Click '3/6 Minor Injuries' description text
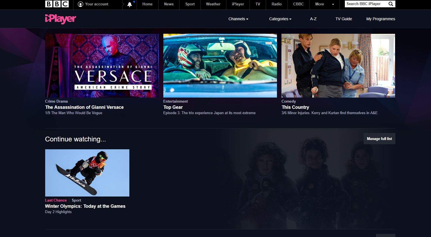Image resolution: width=431 pixels, height=237 pixels. 329,113
